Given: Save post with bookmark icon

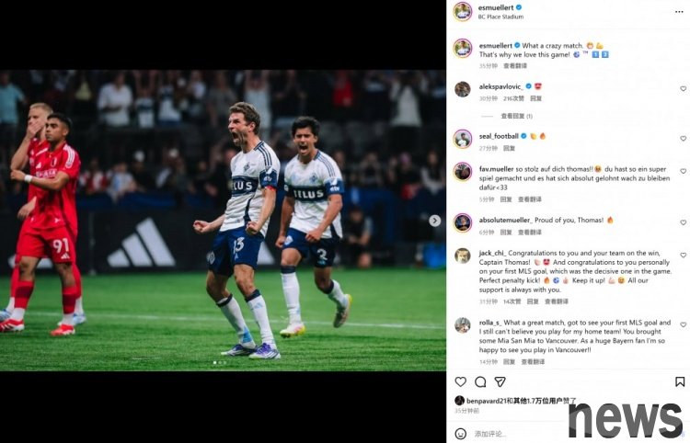Looking at the screenshot, I should 680,381.
